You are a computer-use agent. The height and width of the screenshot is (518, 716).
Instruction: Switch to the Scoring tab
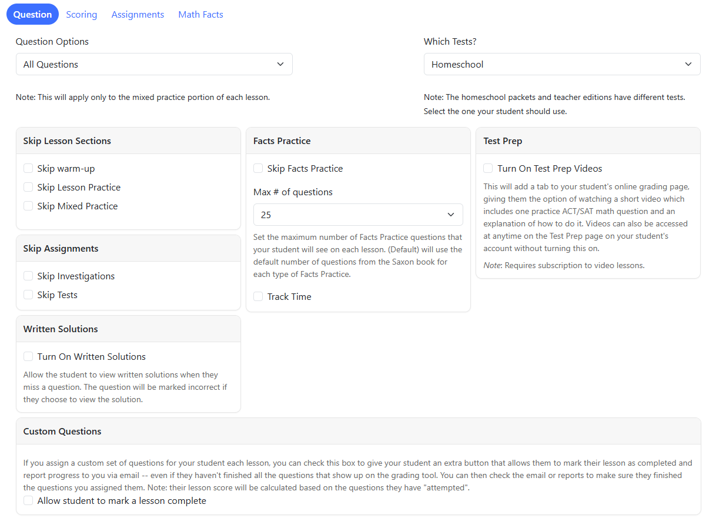[x=82, y=14]
